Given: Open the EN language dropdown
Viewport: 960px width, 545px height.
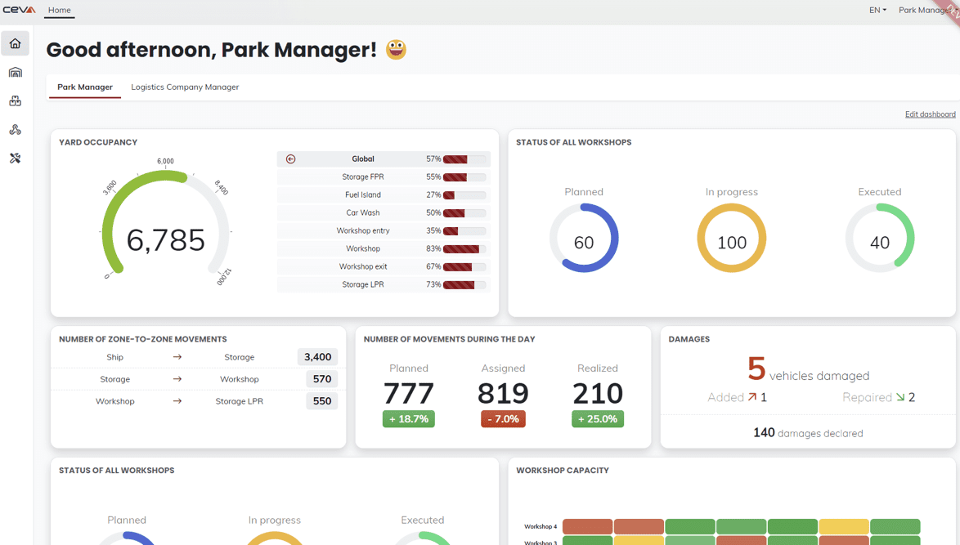Looking at the screenshot, I should (877, 10).
